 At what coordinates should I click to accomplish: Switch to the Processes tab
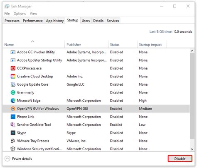(x=12, y=21)
